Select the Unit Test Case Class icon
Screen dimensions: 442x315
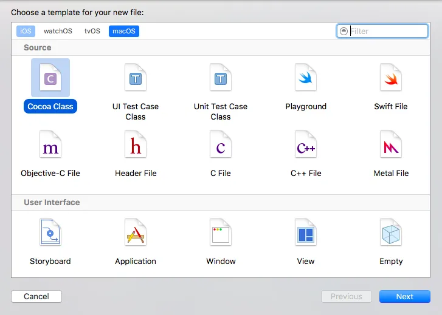[221, 78]
